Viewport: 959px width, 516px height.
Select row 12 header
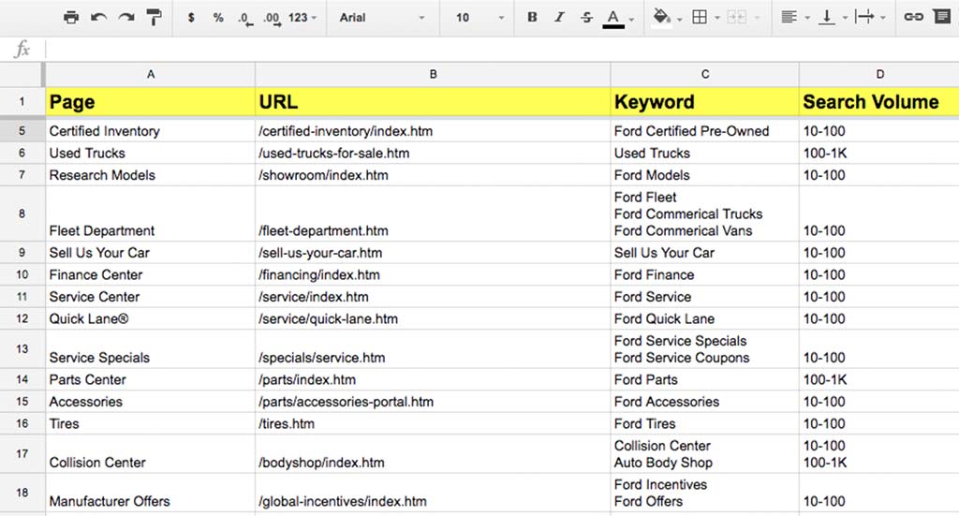[22, 318]
